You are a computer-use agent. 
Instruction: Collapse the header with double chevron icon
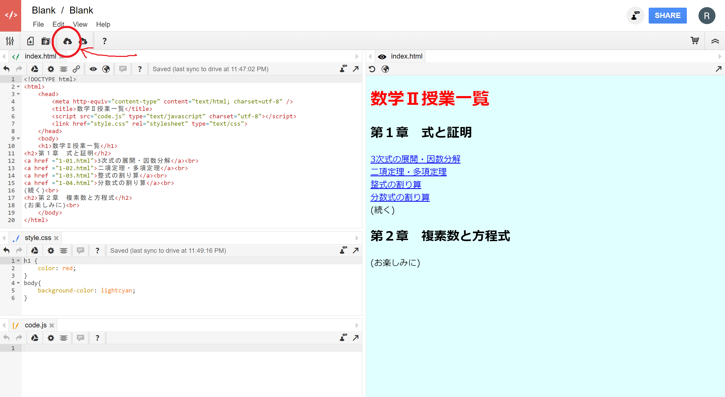pyautogui.click(x=715, y=41)
